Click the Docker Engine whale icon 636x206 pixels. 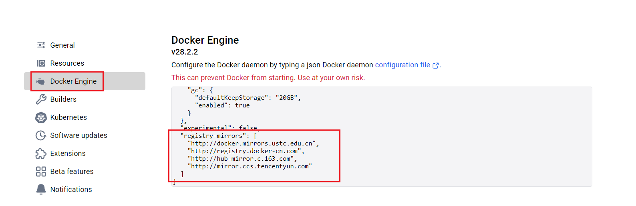click(x=41, y=81)
